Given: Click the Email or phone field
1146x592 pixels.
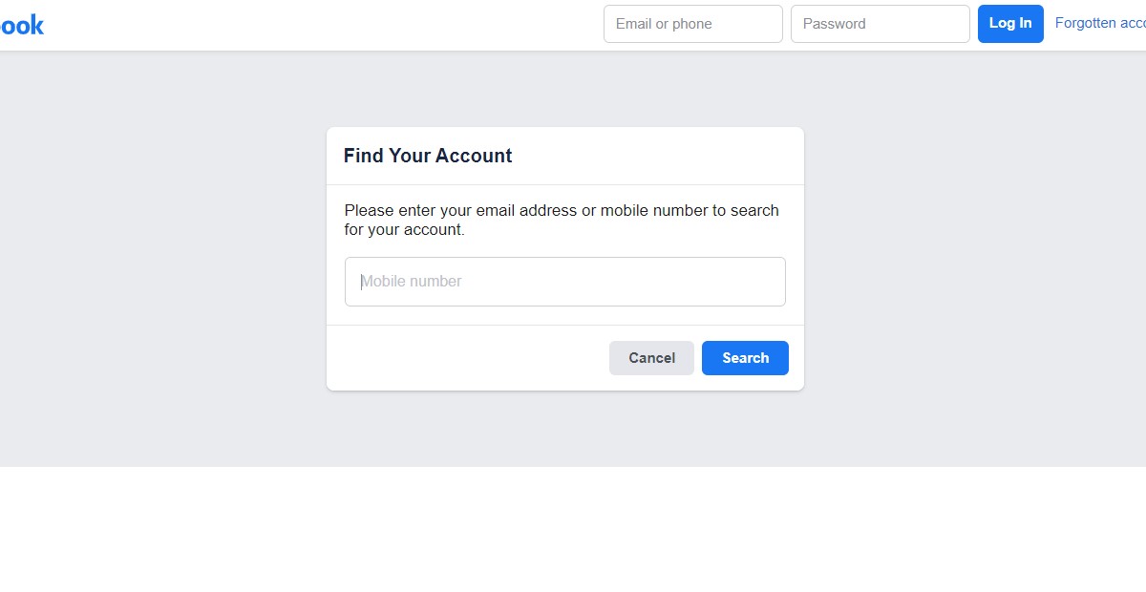Looking at the screenshot, I should coord(692,23).
